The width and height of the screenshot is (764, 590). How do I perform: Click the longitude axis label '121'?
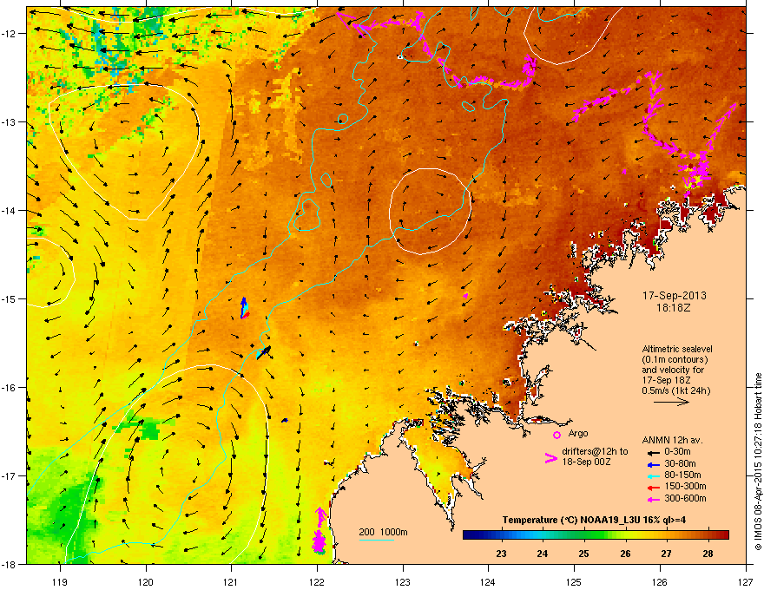coord(231,581)
